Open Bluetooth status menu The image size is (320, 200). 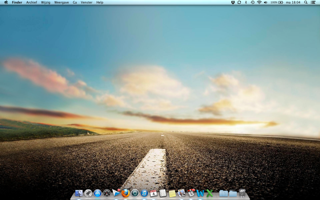[246, 2]
